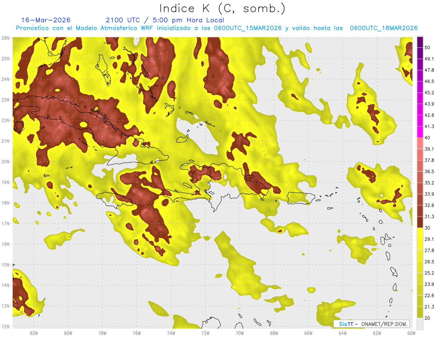Click the map title 'Indice K (C, somb.)'
Image resolution: width=437 pixels, height=338 pixels.
(222, 8)
